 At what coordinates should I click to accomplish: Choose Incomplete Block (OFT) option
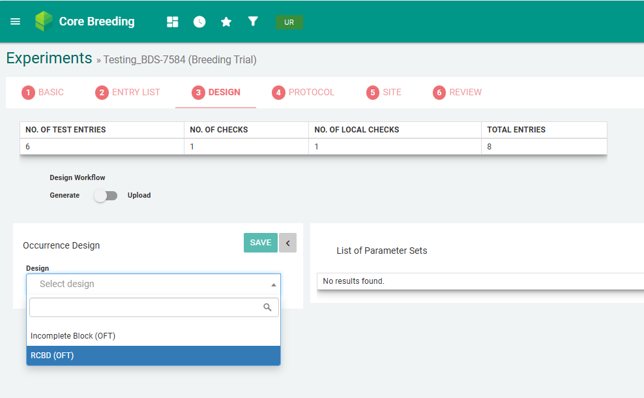pyautogui.click(x=153, y=336)
